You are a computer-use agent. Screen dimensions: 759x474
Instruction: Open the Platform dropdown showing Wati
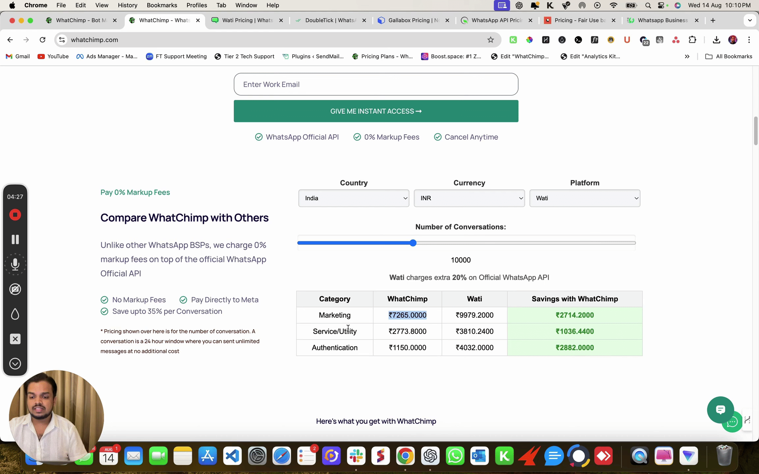tap(584, 198)
